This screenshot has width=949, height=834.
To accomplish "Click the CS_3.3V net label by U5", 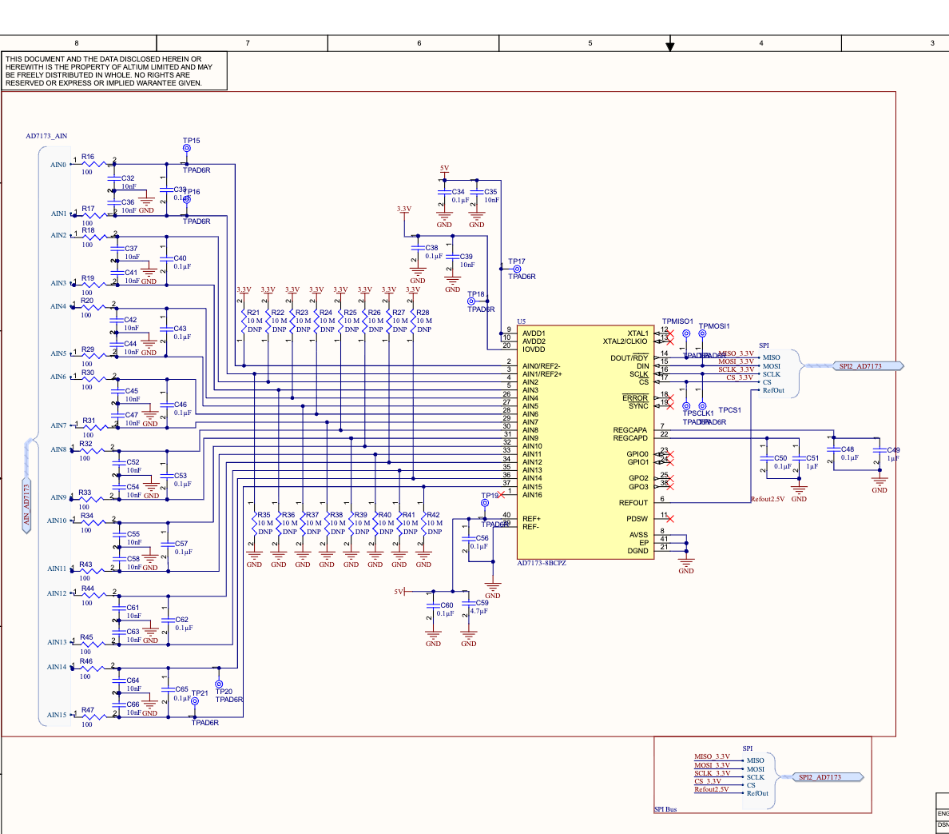I will 740,377.
